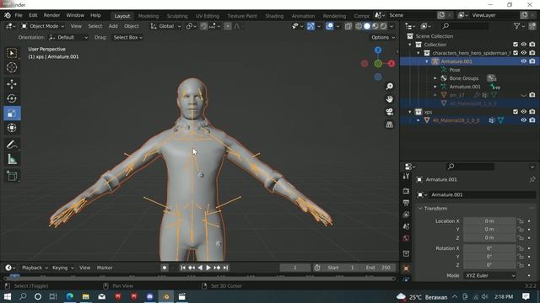
Task: Select the Move tool
Action: (12, 84)
